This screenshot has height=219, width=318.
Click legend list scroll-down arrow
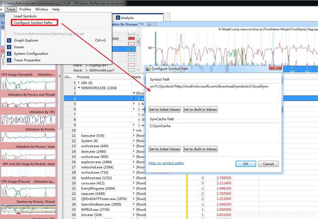(138, 70)
